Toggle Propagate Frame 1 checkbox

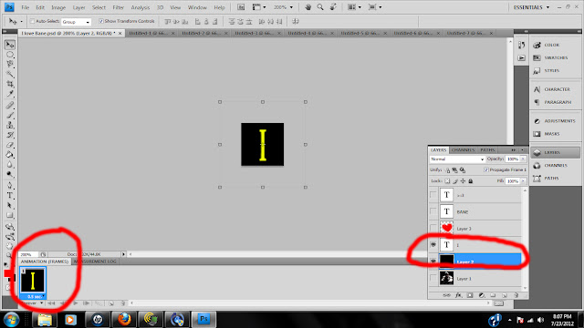(x=486, y=169)
